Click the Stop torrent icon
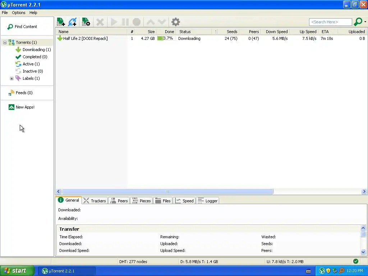 point(137,22)
